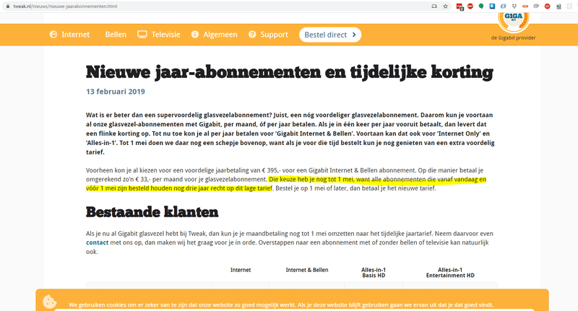Image resolution: width=578 pixels, height=311 pixels.
Task: Open the grey chat-bubble extension icon
Action: [536, 6]
